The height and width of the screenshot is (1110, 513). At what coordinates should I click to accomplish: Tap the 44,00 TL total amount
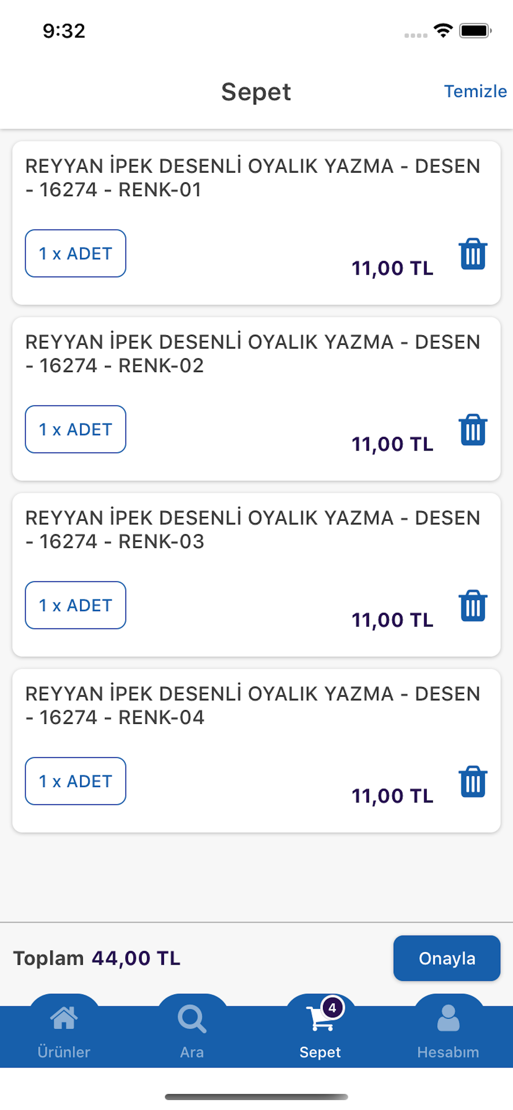point(136,959)
